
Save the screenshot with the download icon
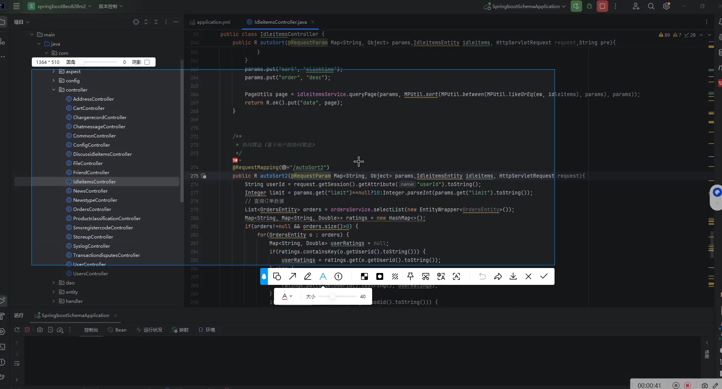pos(513,276)
